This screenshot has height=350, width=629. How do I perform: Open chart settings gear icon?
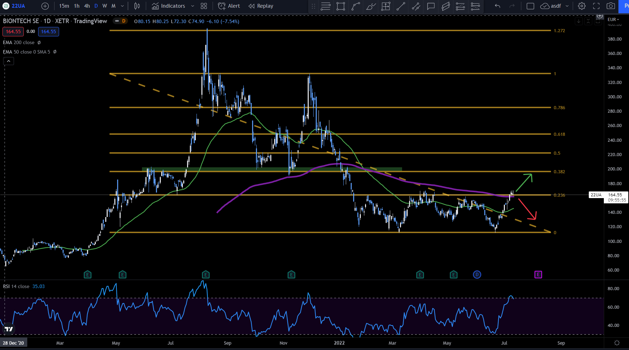click(x=581, y=6)
